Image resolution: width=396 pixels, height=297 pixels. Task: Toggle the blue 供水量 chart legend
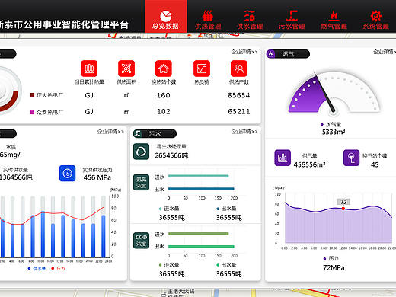37,269
